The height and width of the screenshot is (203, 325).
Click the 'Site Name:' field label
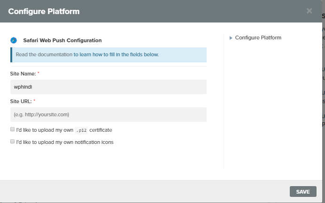[23, 74]
